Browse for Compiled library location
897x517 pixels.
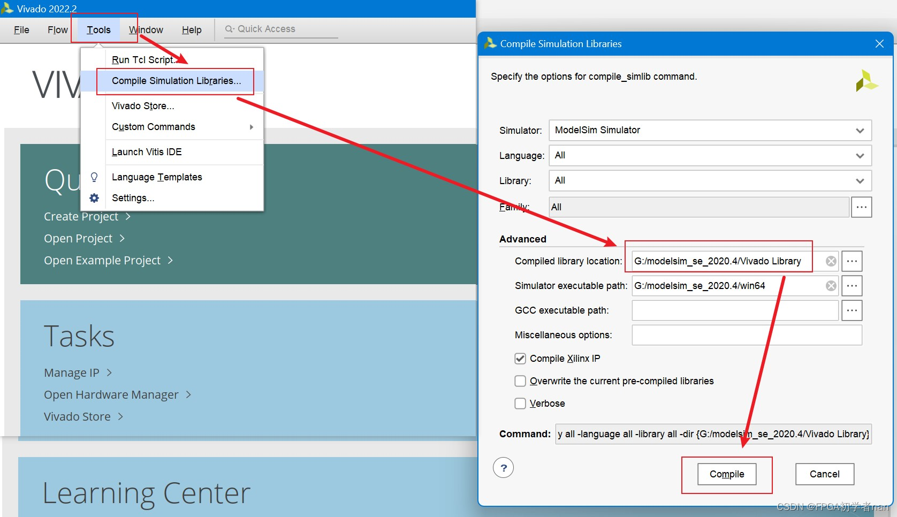point(852,261)
